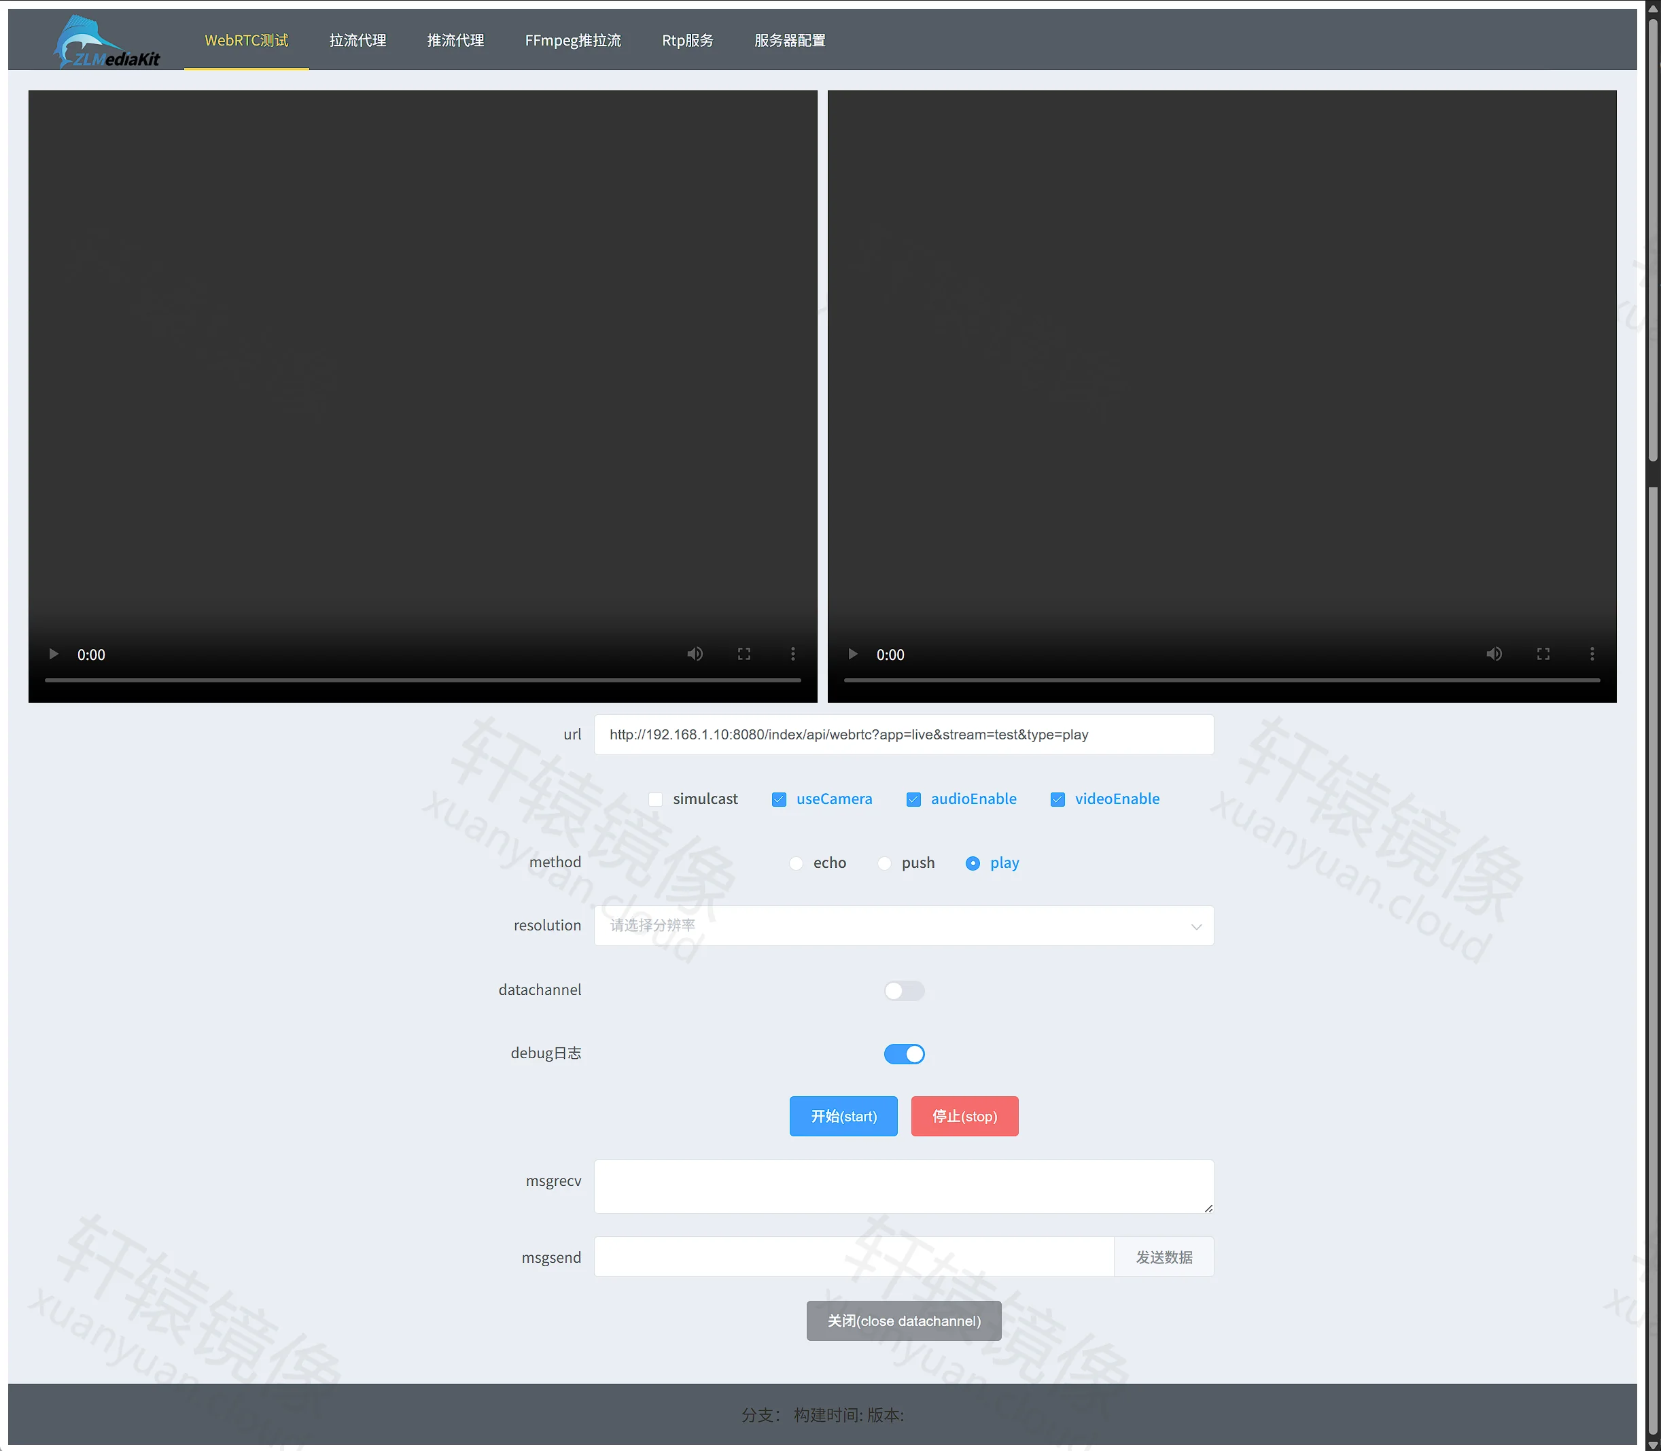
Task: Click the ZLMediaKit logo
Action: click(x=106, y=41)
